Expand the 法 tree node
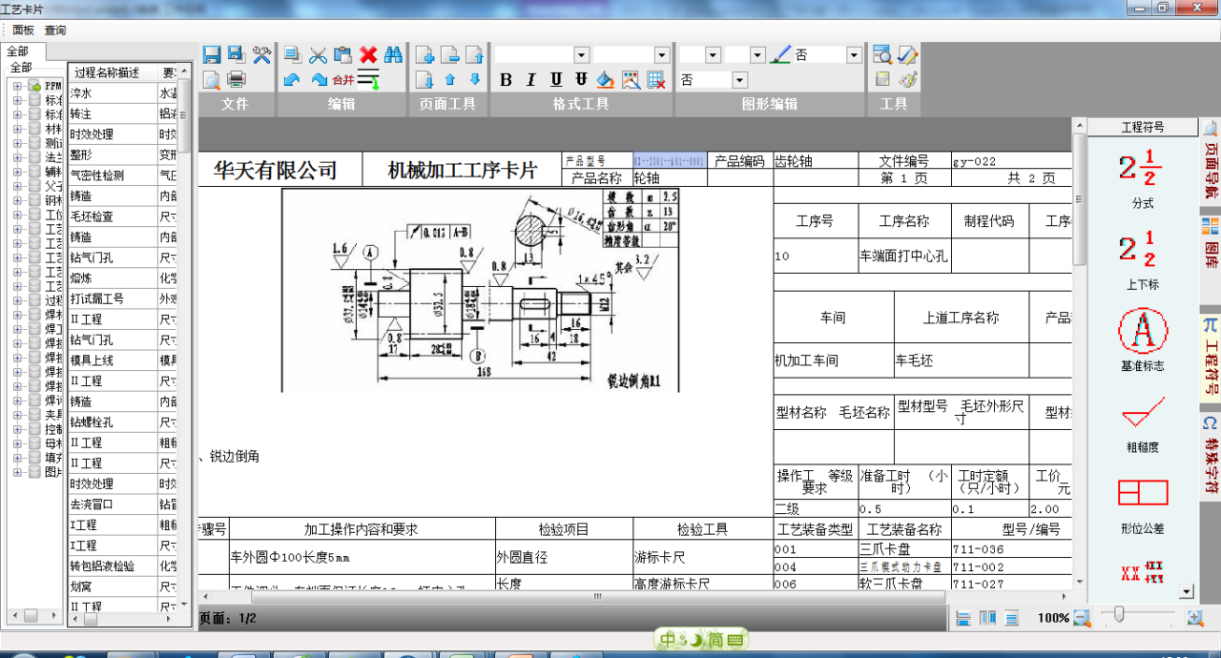The height and width of the screenshot is (658, 1221). click(x=17, y=157)
